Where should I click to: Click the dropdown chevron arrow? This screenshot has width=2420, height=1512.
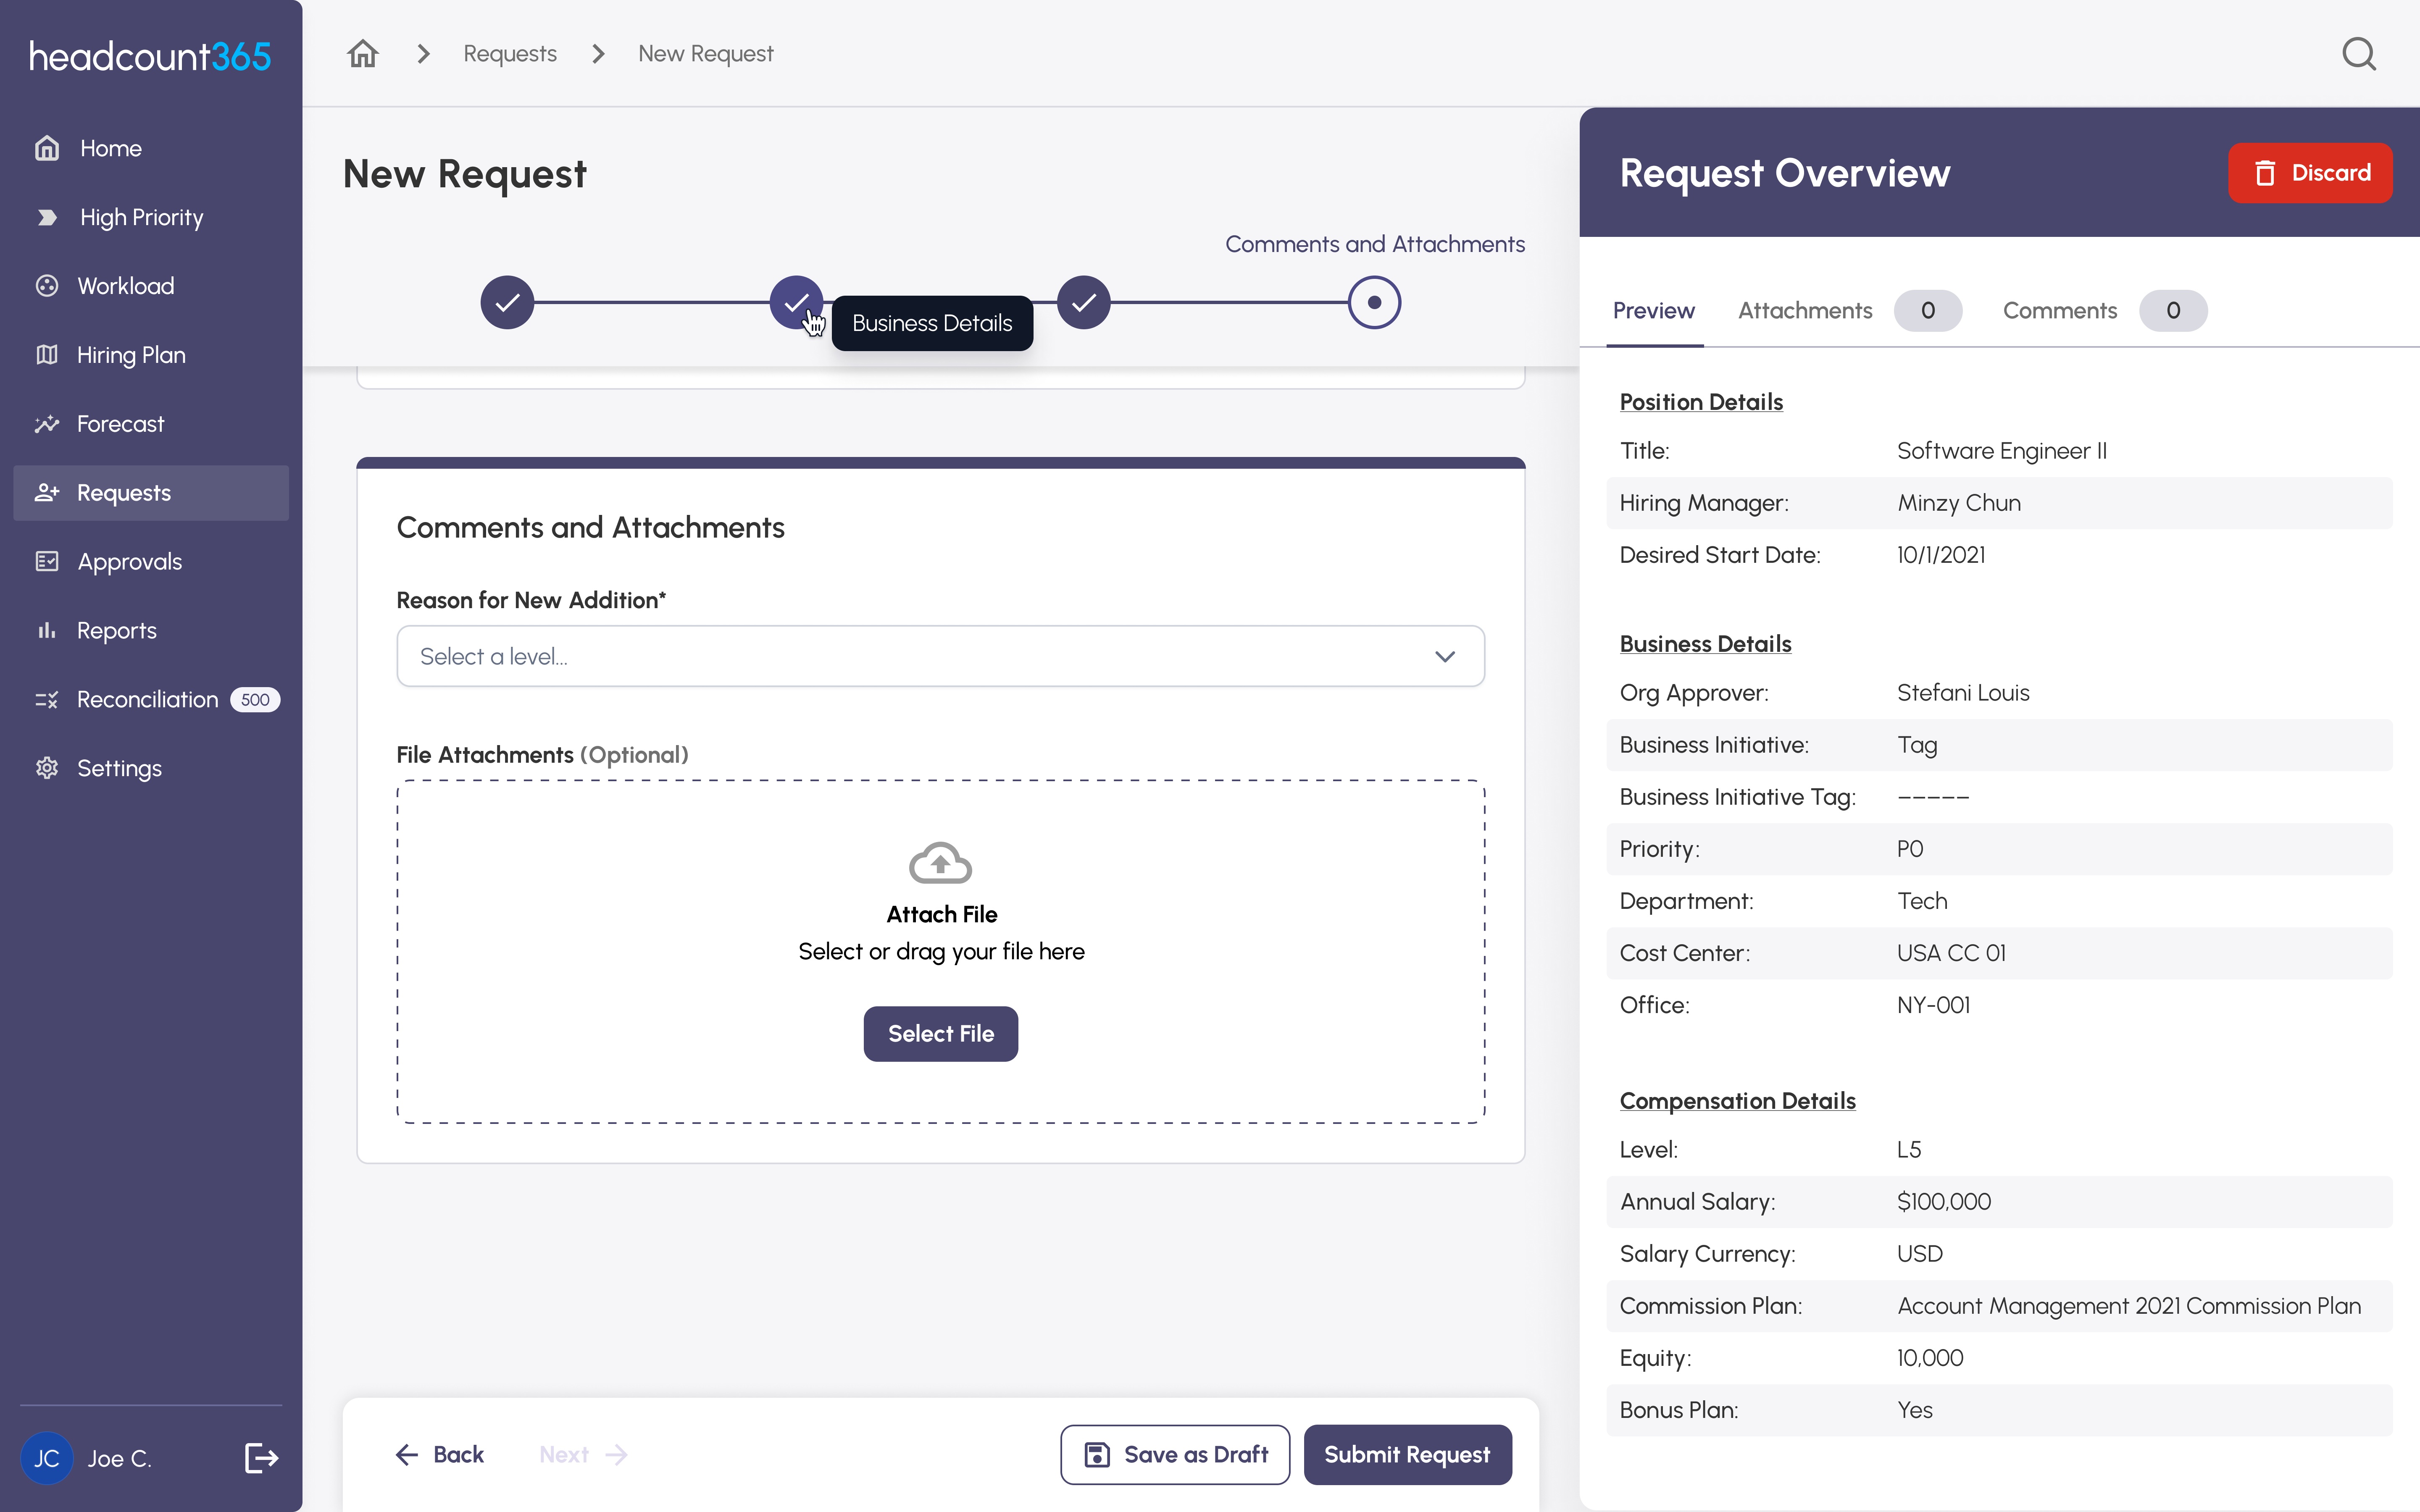point(1445,657)
